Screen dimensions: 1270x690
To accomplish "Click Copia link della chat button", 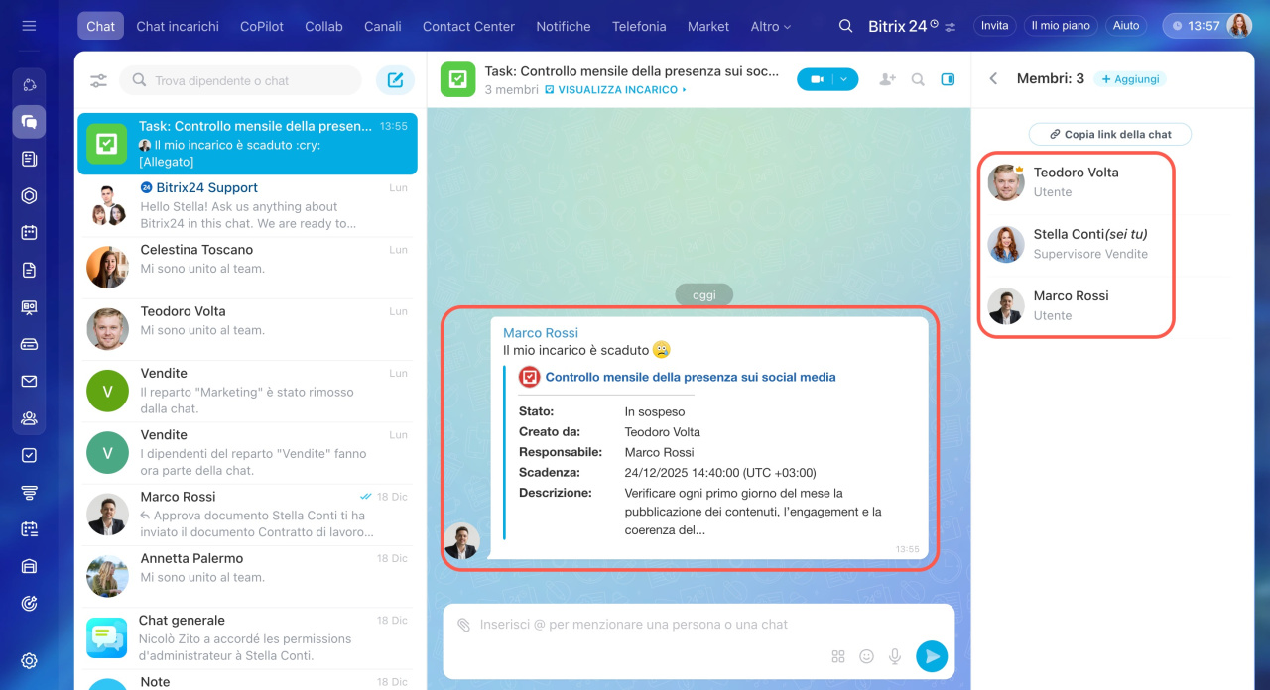I will pos(1109,134).
